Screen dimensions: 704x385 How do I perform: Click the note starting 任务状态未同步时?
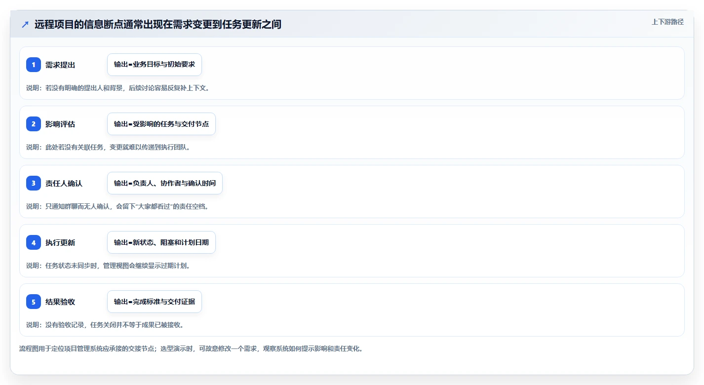pyautogui.click(x=108, y=266)
